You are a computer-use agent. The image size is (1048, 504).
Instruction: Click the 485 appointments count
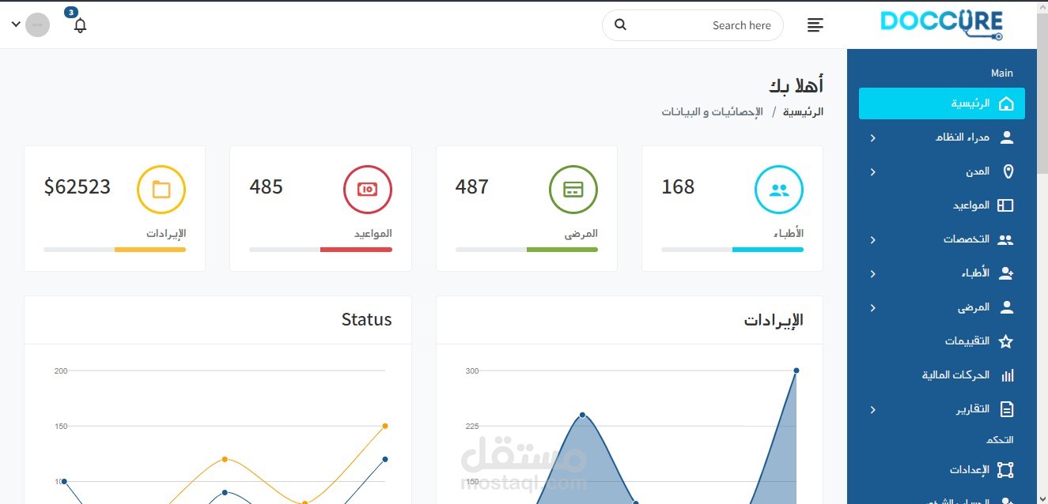pyautogui.click(x=267, y=187)
